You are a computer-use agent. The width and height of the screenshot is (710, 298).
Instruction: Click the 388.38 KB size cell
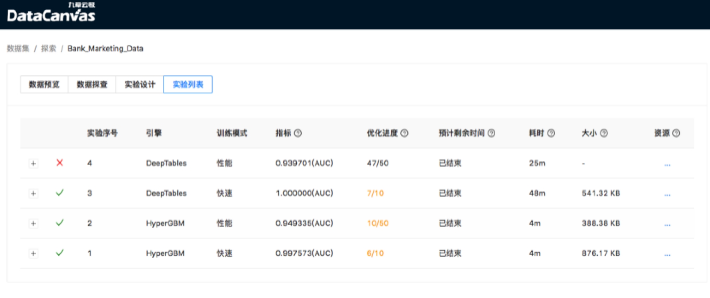pyautogui.click(x=601, y=223)
